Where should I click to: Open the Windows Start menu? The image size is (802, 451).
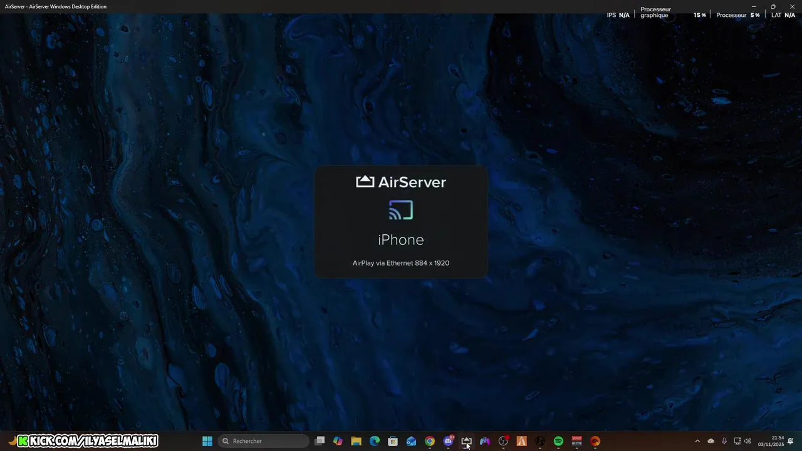207,441
